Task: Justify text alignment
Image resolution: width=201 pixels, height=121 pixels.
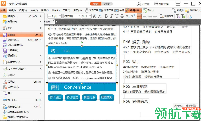Action: [155, 16]
